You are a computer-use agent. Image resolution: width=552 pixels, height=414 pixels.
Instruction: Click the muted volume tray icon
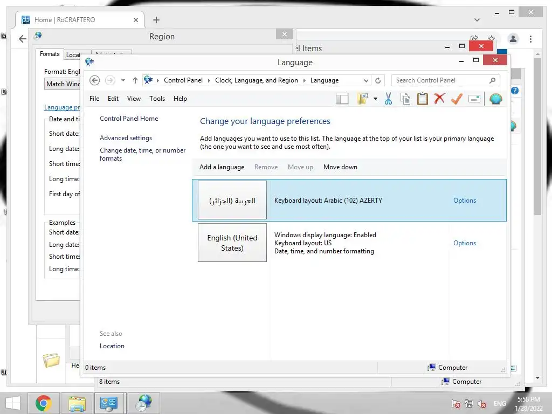point(482,404)
